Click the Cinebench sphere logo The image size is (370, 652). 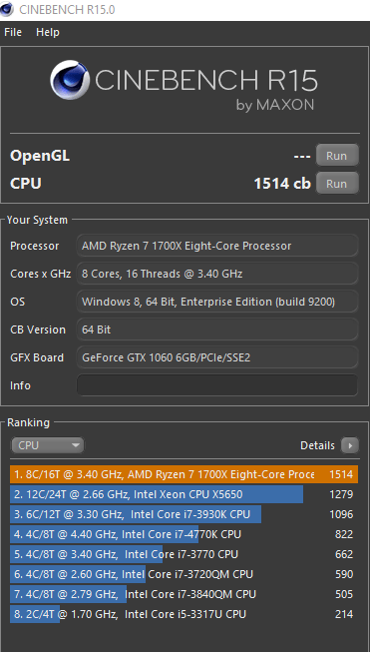70,80
